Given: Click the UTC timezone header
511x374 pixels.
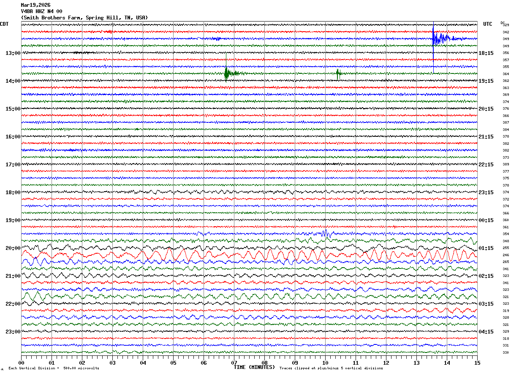Looking at the screenshot, I should pyautogui.click(x=488, y=24).
